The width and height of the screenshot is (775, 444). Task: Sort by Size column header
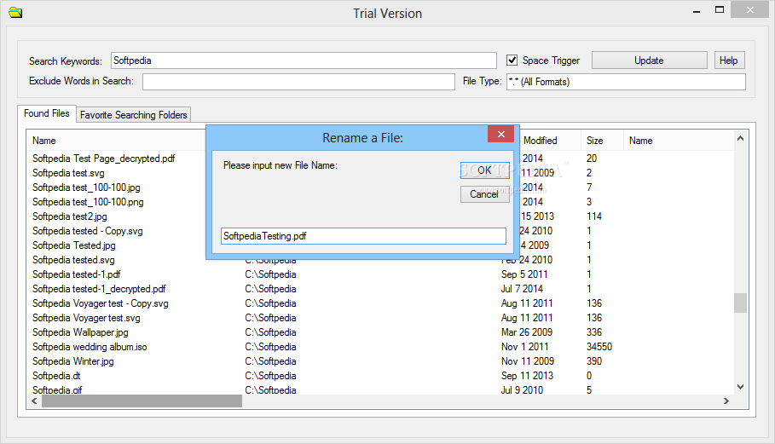pyautogui.click(x=594, y=141)
